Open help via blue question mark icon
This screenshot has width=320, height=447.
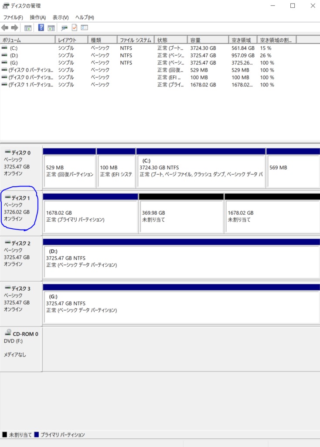(41, 28)
